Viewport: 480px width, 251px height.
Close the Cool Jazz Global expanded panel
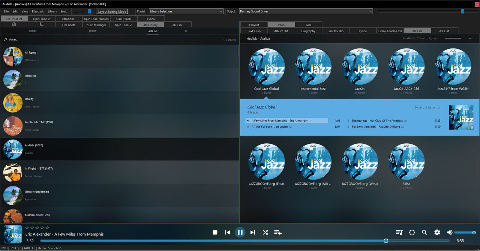(x=439, y=108)
